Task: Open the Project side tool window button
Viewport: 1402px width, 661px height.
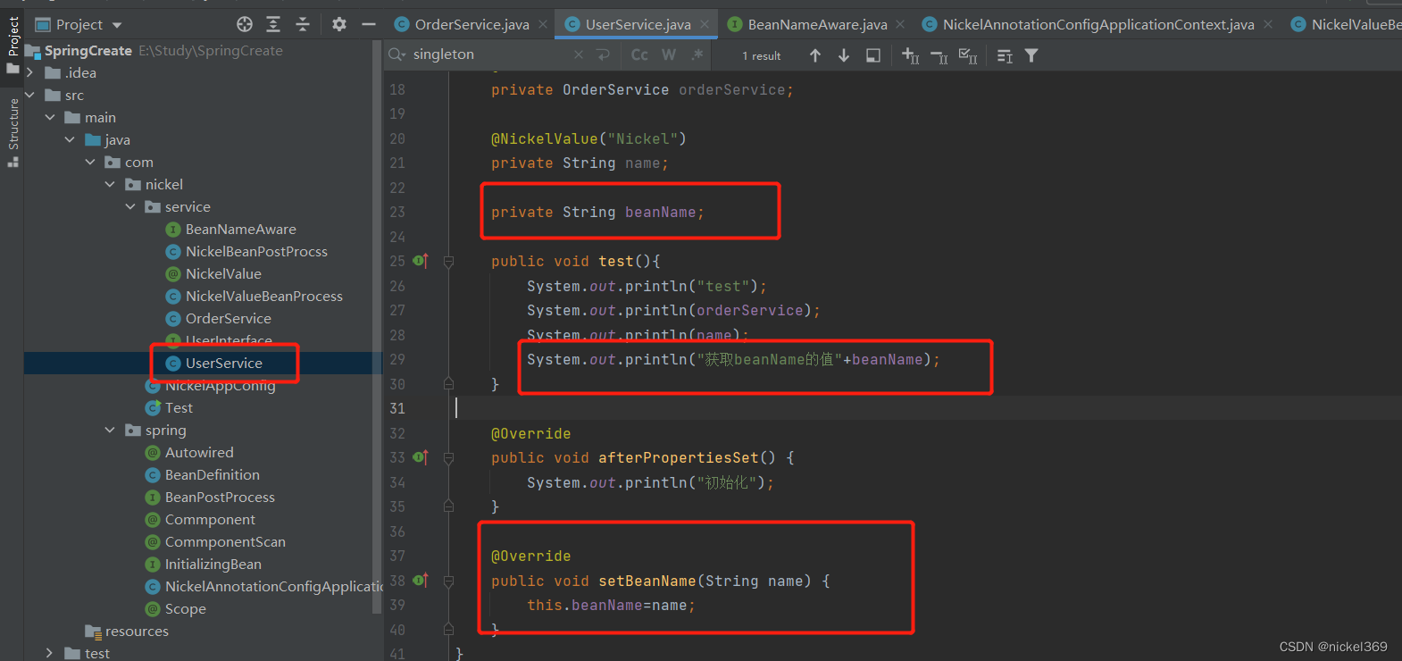Action: [13, 45]
